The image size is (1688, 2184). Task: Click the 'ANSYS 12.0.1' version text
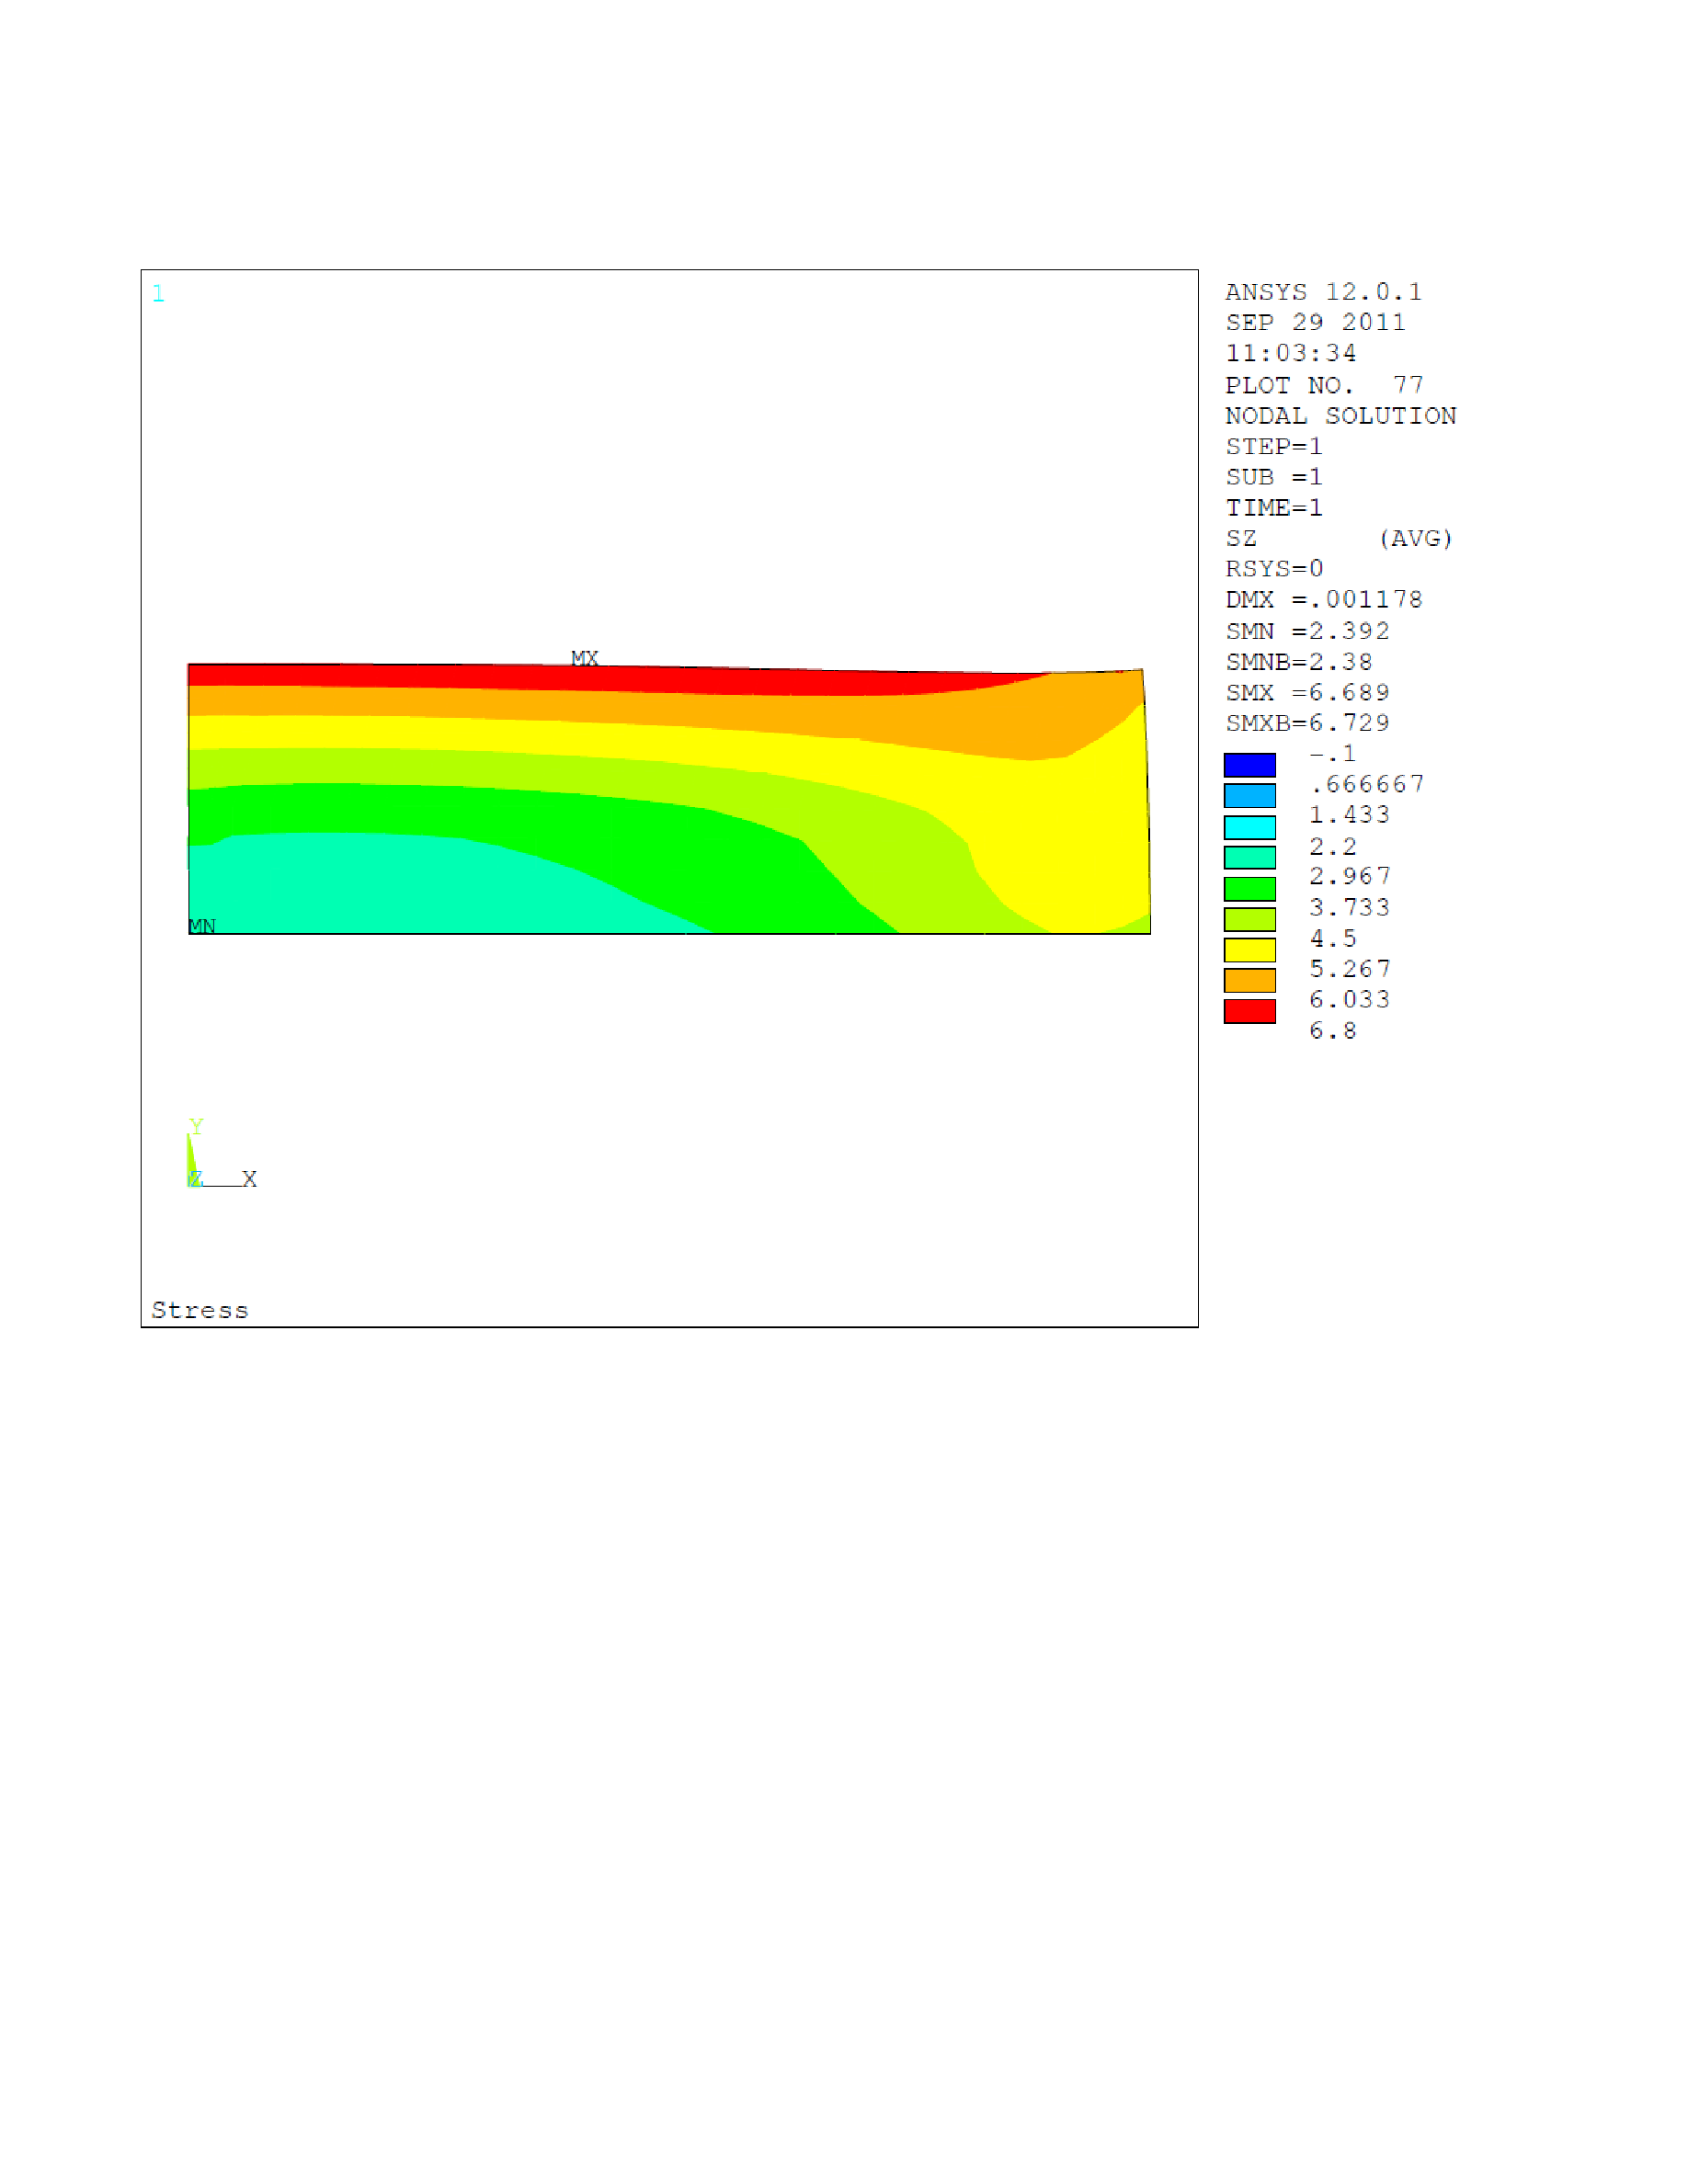1323,292
